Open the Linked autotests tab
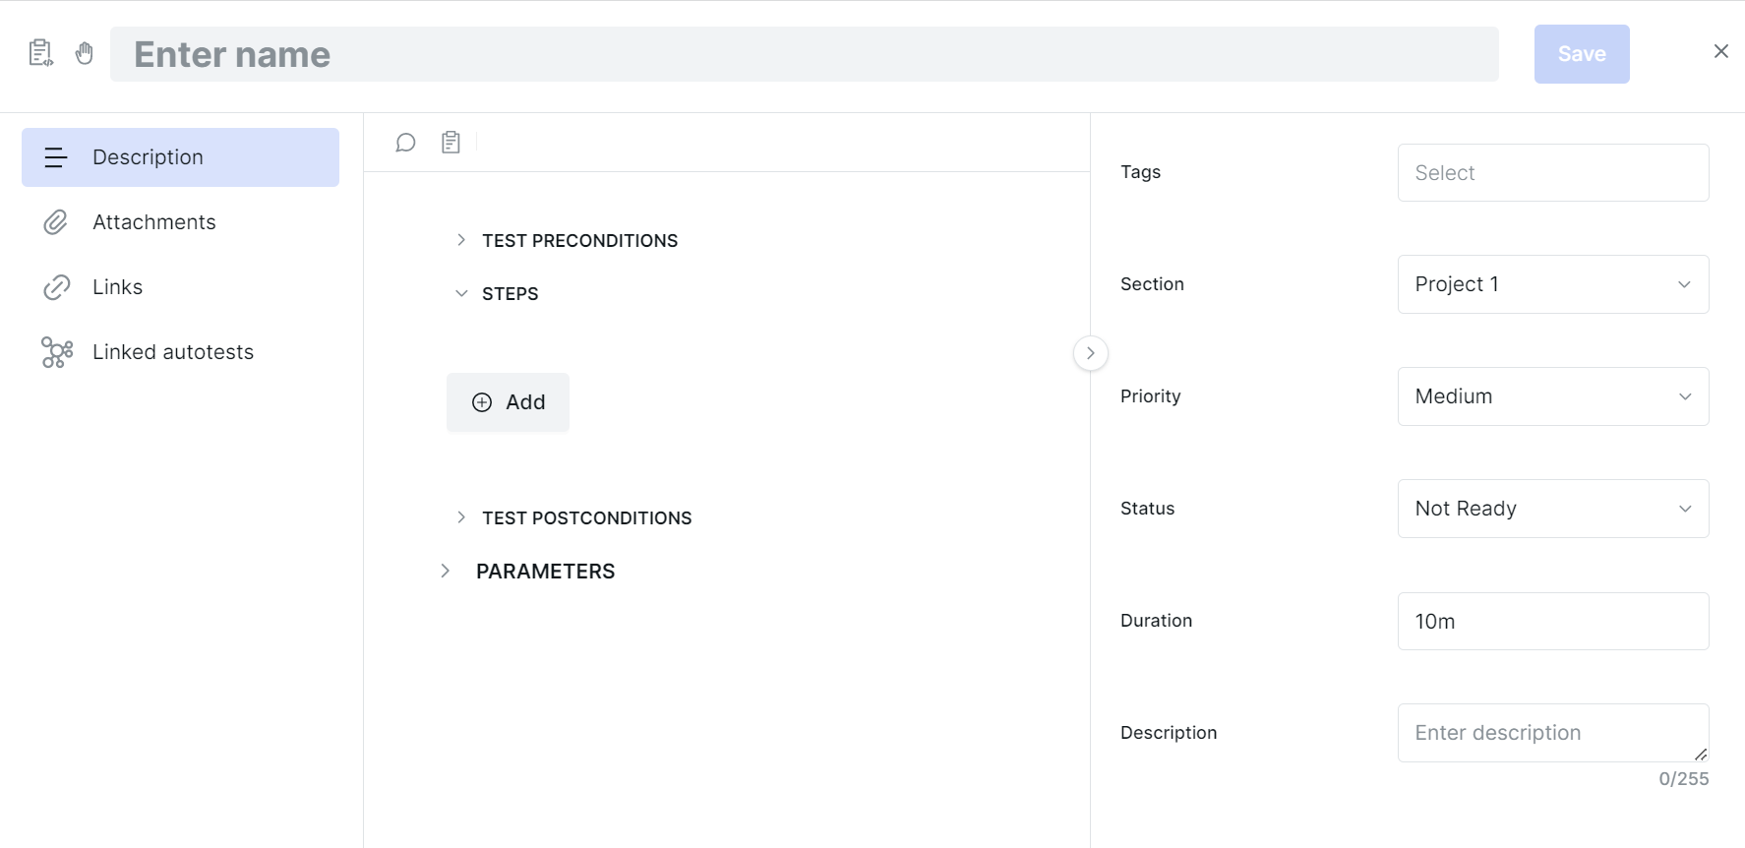 point(180,352)
